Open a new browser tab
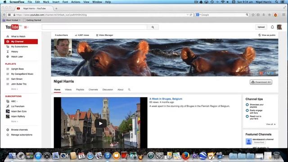This screenshot has width=288, height=162. 56,9
